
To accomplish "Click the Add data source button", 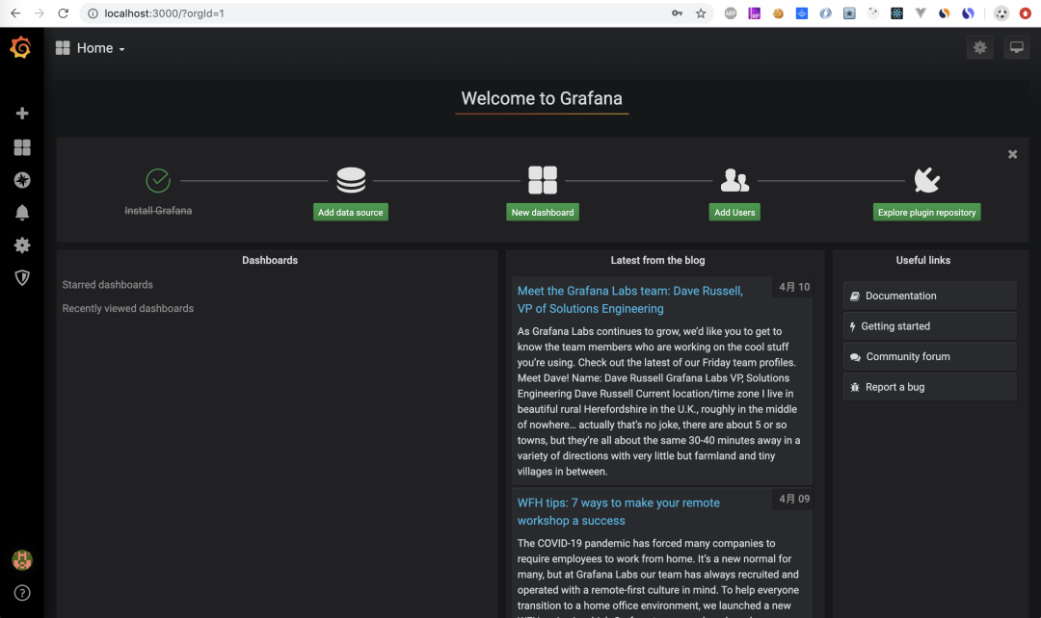I will tap(351, 212).
